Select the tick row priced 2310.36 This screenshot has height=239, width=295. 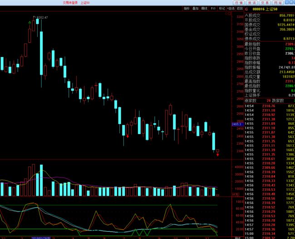tap(270, 229)
